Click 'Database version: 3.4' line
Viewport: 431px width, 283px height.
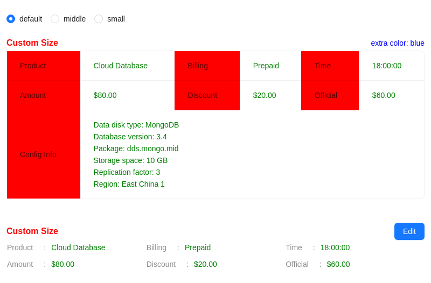(x=130, y=137)
